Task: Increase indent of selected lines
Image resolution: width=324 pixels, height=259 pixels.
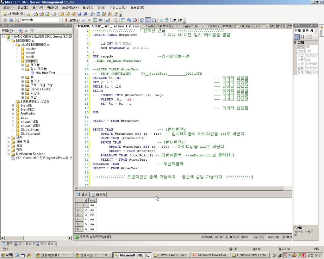Action: (180, 20)
